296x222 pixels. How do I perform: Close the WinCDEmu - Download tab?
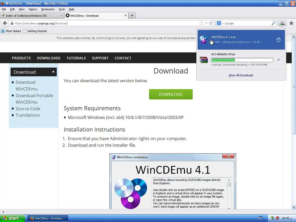126,15
